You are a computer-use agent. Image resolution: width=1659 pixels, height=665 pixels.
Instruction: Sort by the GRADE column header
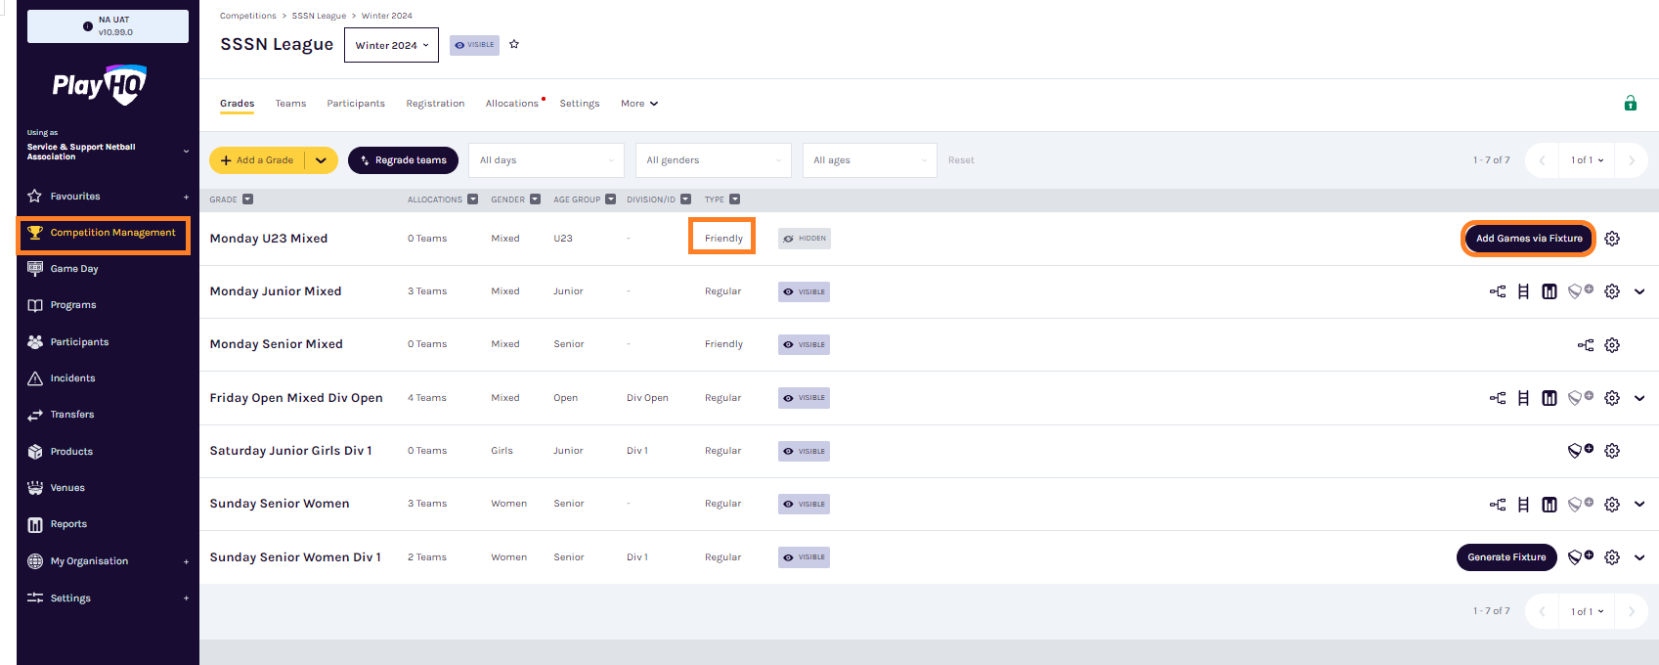[x=231, y=199]
